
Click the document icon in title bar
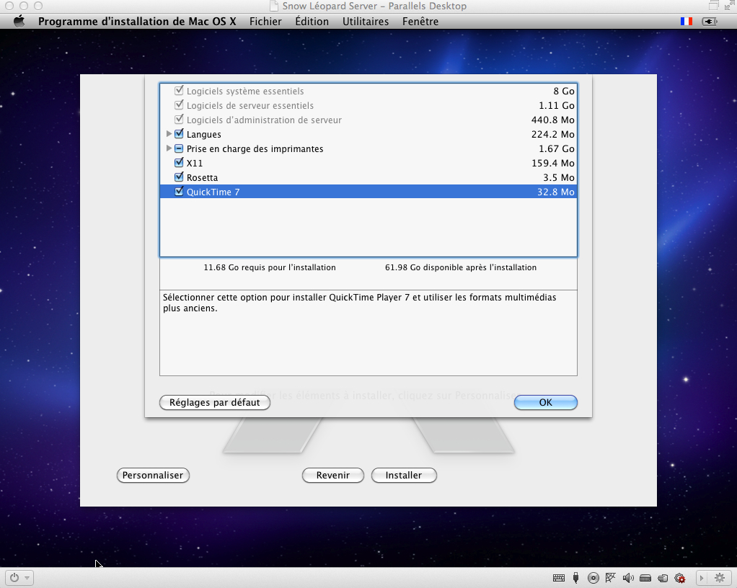274,6
